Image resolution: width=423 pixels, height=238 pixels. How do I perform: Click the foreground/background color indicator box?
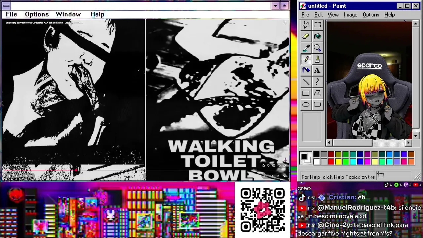click(x=306, y=158)
